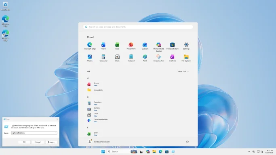Open Recycle Bin on the desktop
The width and height of the screenshot is (276, 155).
tap(6, 6)
